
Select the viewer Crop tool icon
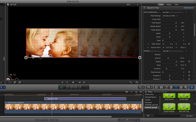coord(15,82)
